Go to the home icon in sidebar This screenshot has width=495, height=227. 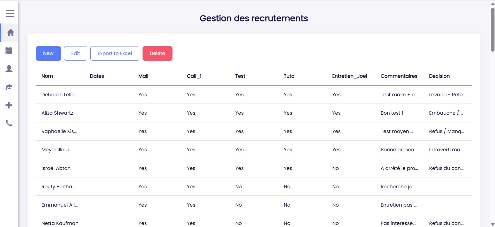coord(10,33)
